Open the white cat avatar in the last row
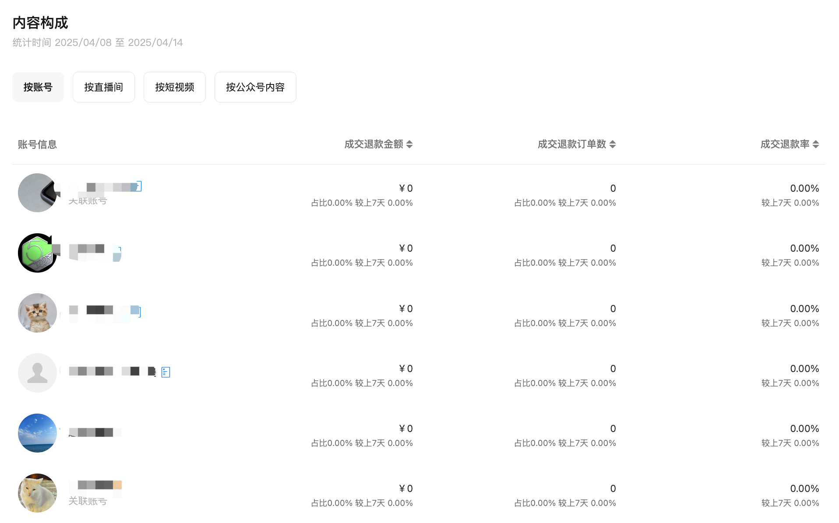The height and width of the screenshot is (523, 839). (x=37, y=493)
